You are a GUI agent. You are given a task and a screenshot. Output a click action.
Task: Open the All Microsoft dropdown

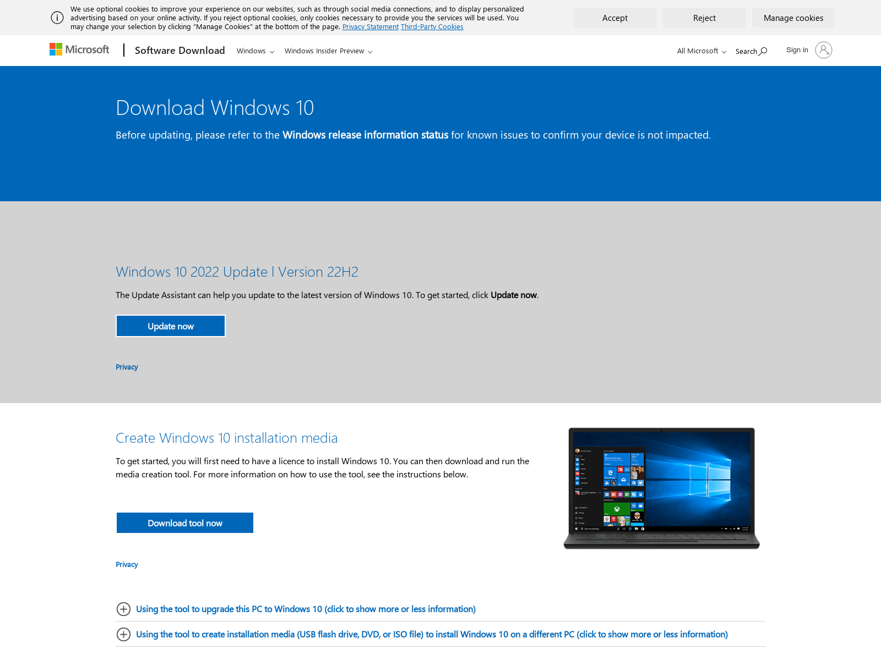[701, 51]
